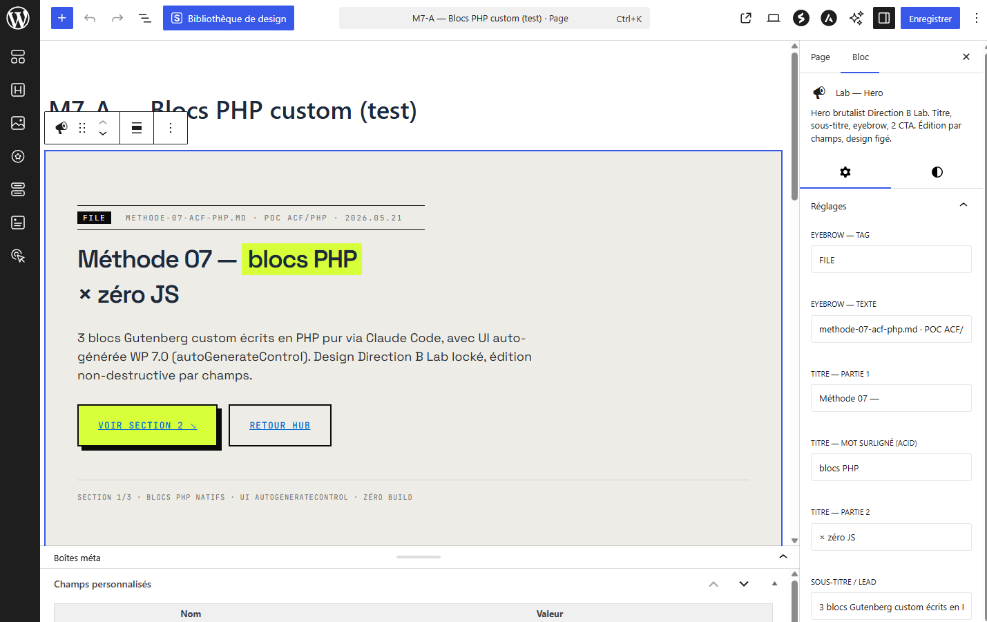The image size is (987, 622).
Task: Switch to the Page tab
Action: coord(821,57)
